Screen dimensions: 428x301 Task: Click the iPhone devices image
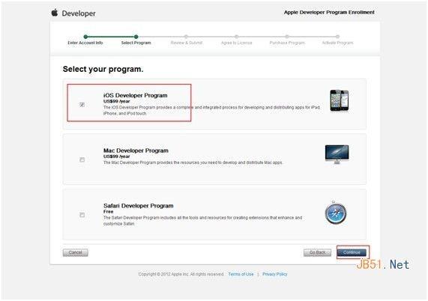coord(340,100)
